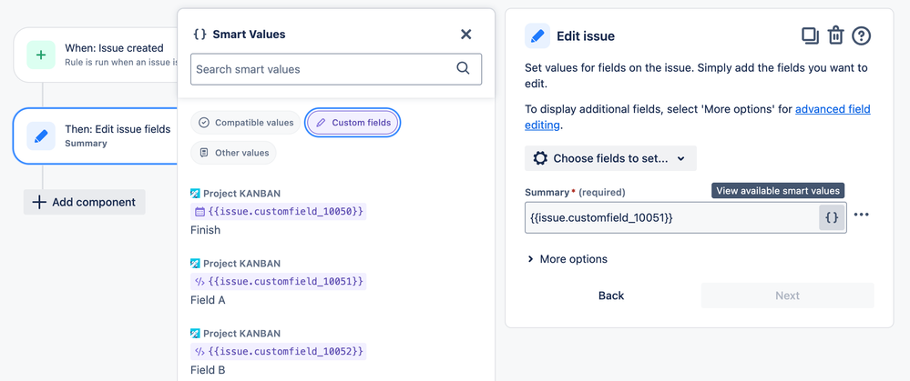Select the Compatible values filter

click(246, 123)
